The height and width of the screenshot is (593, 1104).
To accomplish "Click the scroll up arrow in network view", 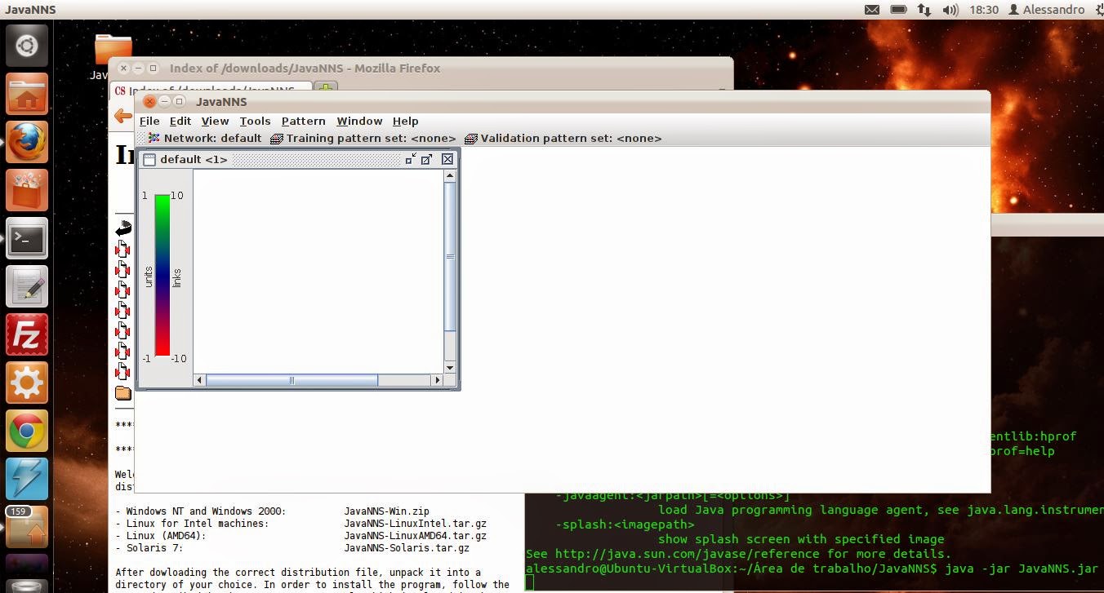I will tap(450, 176).
